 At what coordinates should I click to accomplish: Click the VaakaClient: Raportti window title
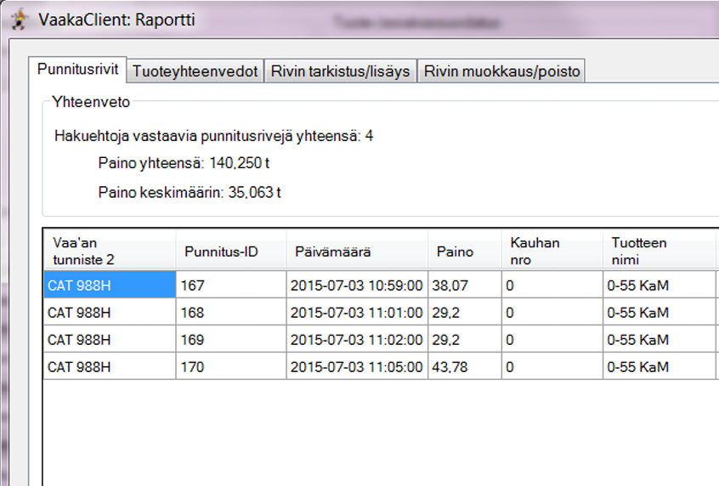(x=117, y=20)
